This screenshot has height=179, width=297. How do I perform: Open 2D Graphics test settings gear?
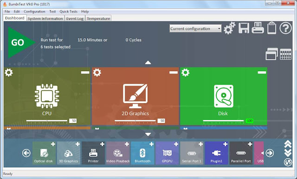[97, 72]
